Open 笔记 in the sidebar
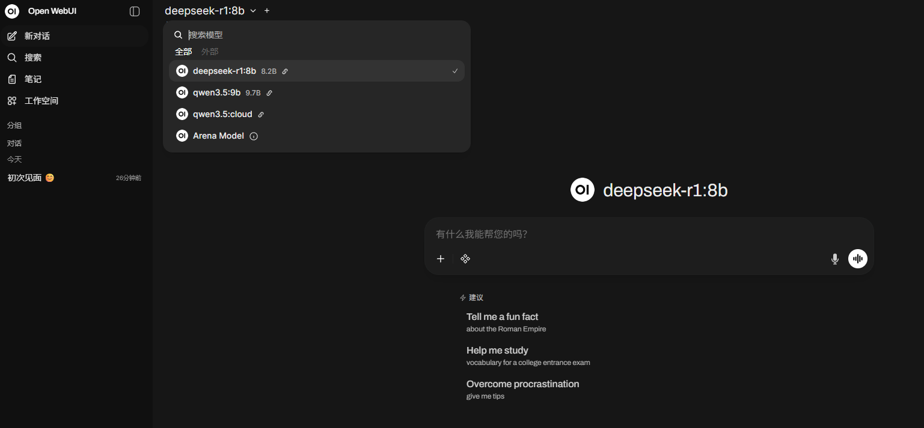 click(x=75, y=79)
